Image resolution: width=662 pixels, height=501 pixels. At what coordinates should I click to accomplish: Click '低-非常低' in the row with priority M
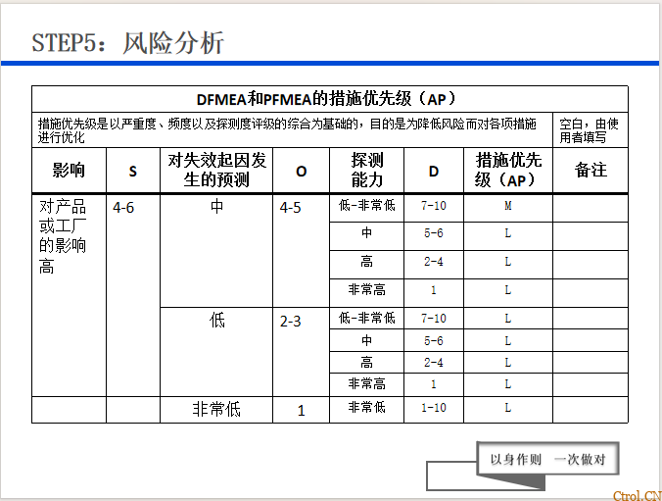click(367, 206)
